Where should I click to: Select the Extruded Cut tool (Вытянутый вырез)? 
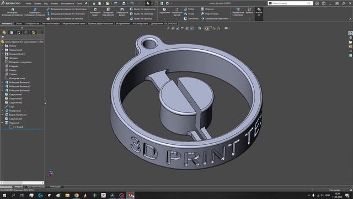click(95, 12)
